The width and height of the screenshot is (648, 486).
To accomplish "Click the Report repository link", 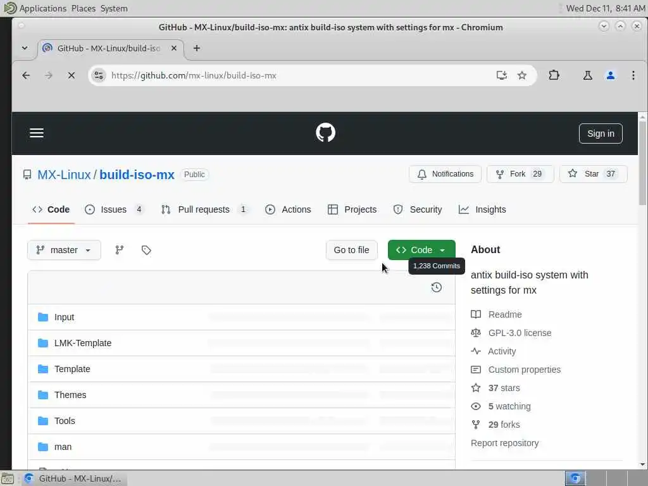I will click(504, 443).
